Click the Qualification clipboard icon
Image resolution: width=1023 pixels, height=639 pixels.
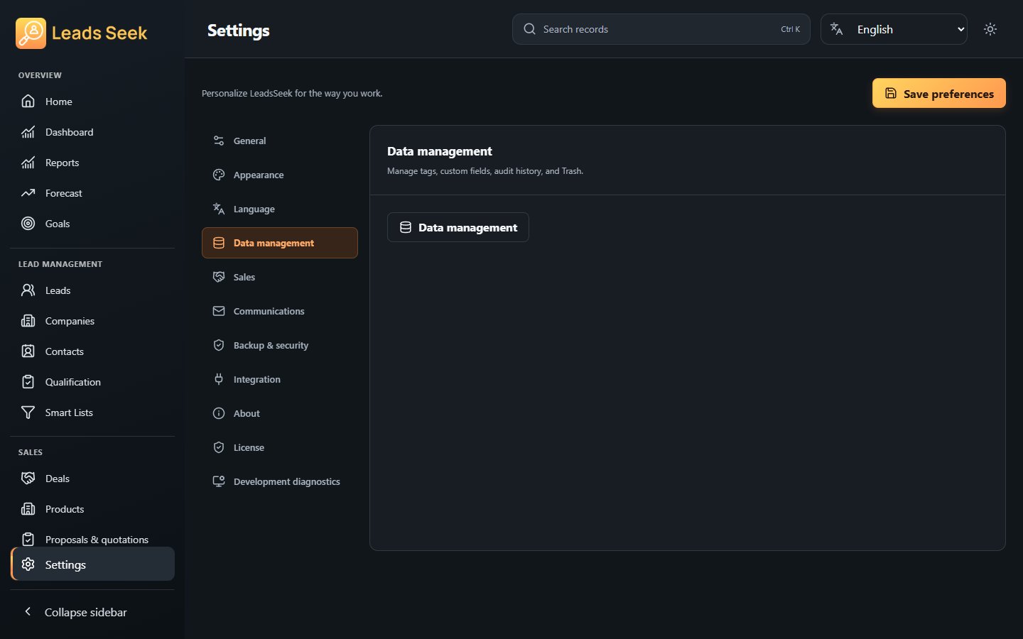point(28,382)
